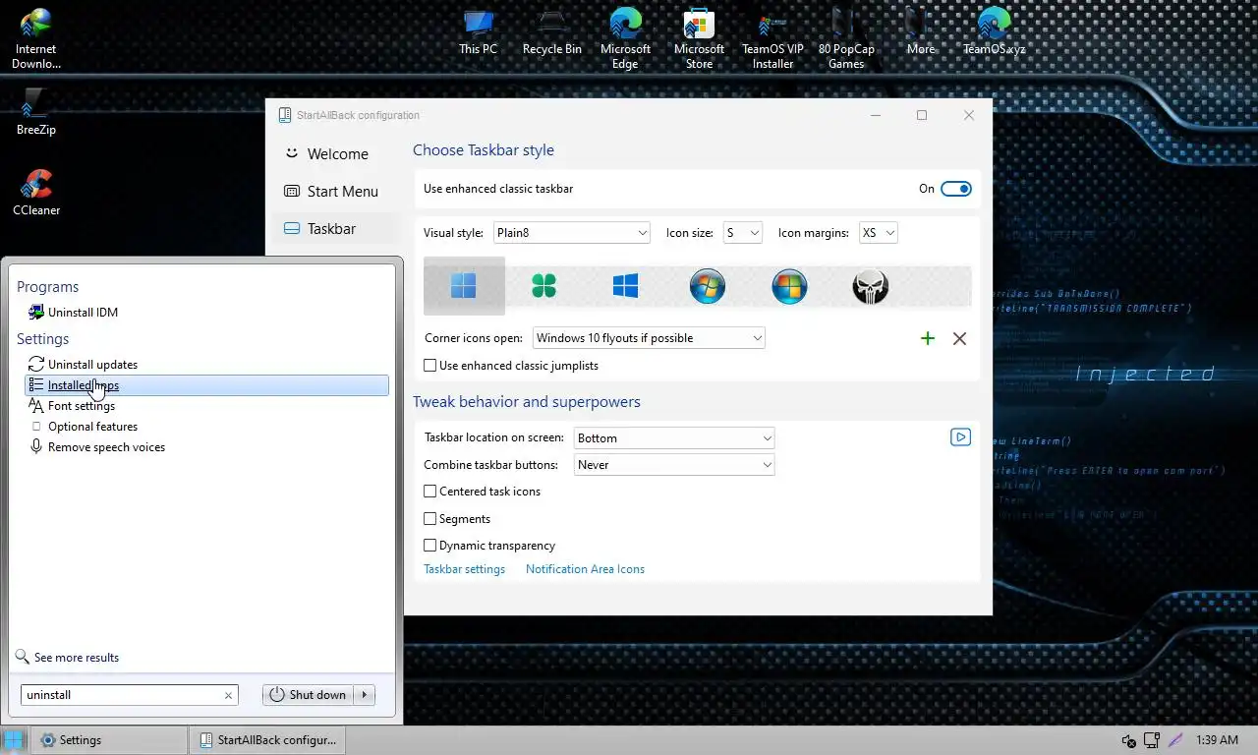
Task: Open the Microsoft Store desktop icon
Action: [699, 39]
